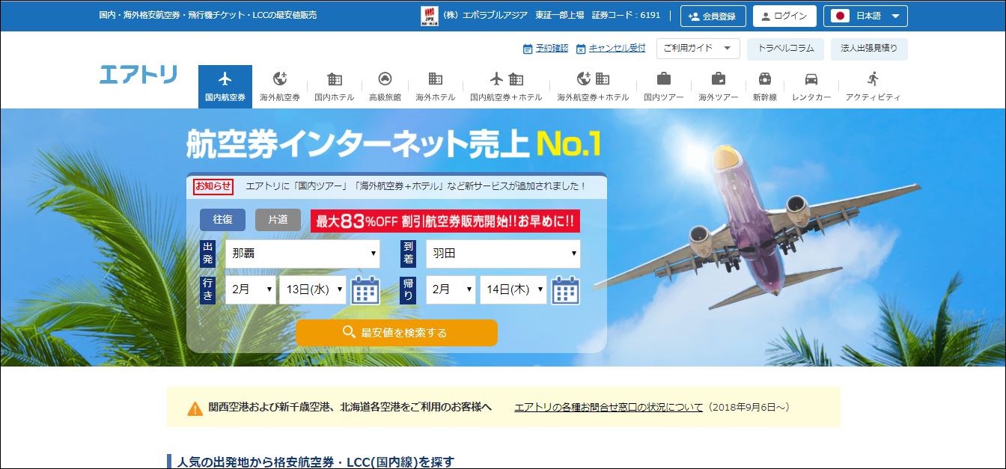Open the 海外ホテル tab
1006x469 pixels.
coord(435,87)
